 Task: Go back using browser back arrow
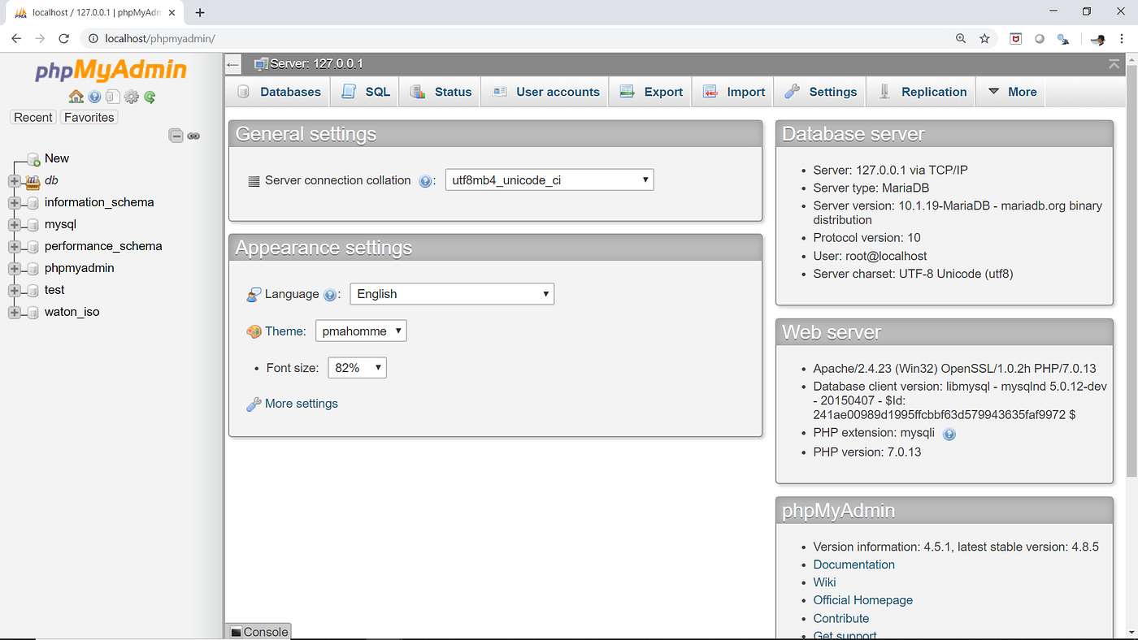click(16, 38)
